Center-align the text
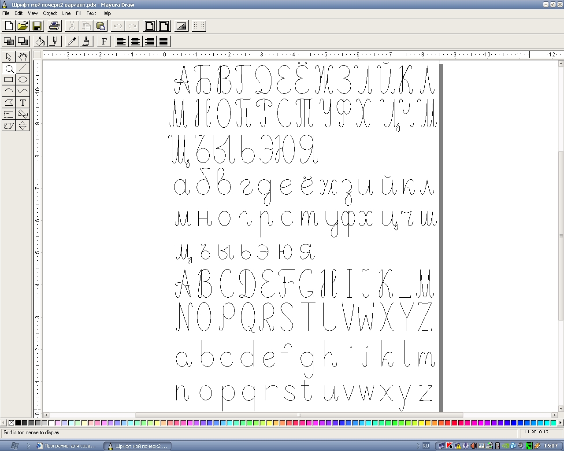The height and width of the screenshot is (451, 564). coord(135,41)
